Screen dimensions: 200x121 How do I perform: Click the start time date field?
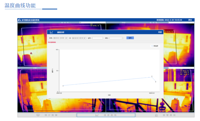click(x=59, y=38)
